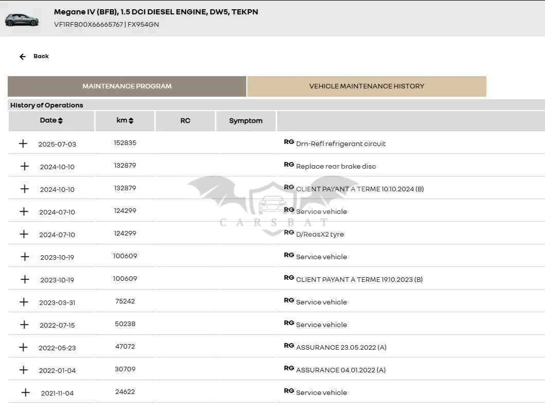Click the RG badge on refrigerant circuit row
This screenshot has width=545, height=412.
point(289,142)
